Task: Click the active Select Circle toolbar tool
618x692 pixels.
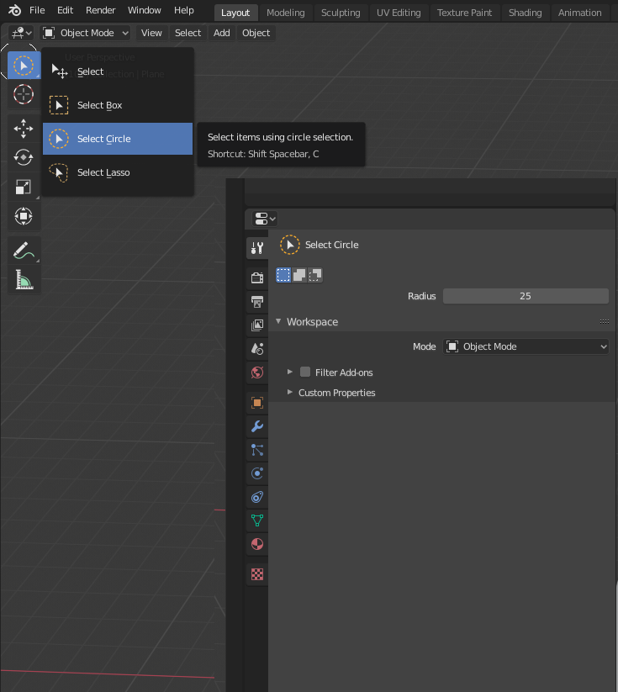Action: [24, 66]
